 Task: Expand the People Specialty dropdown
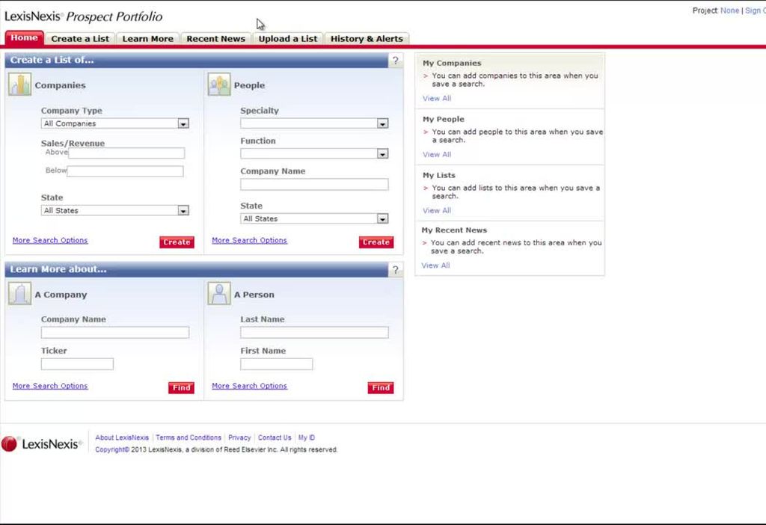coord(382,123)
